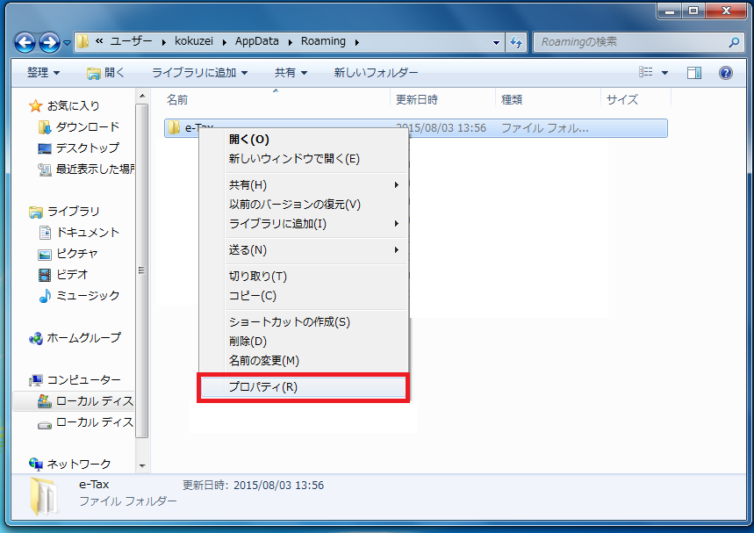The width and height of the screenshot is (754, 533).
Task: Choose 新しいウィンドウで開く(E) from context menu
Action: 304,159
